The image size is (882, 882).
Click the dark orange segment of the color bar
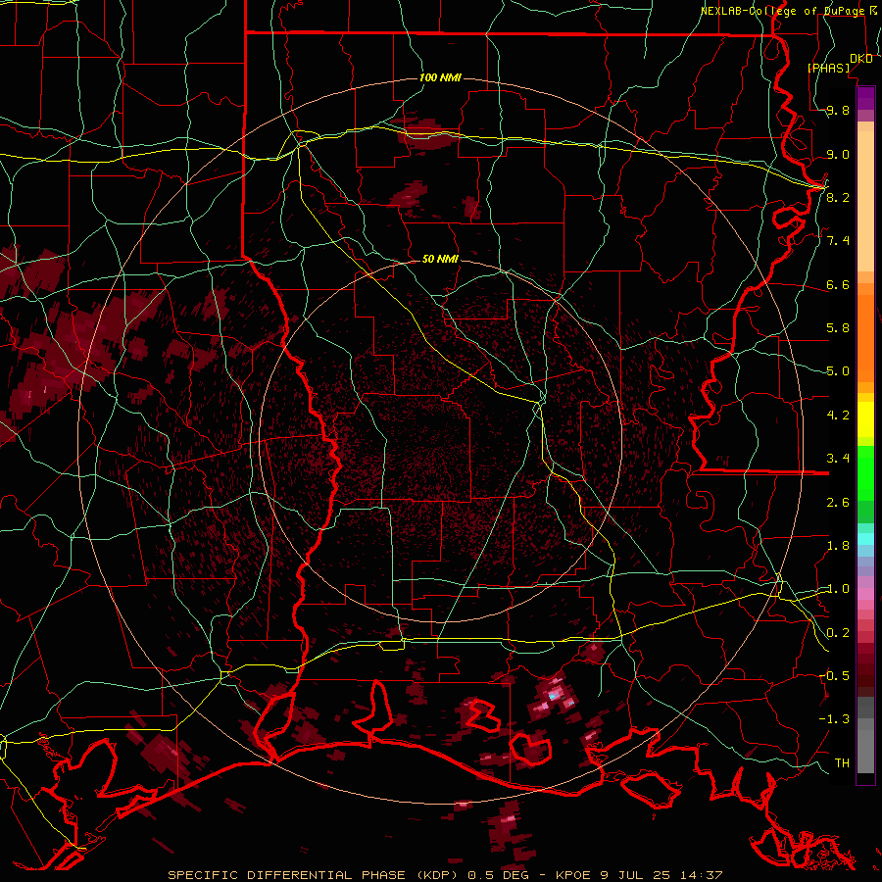pos(865,337)
